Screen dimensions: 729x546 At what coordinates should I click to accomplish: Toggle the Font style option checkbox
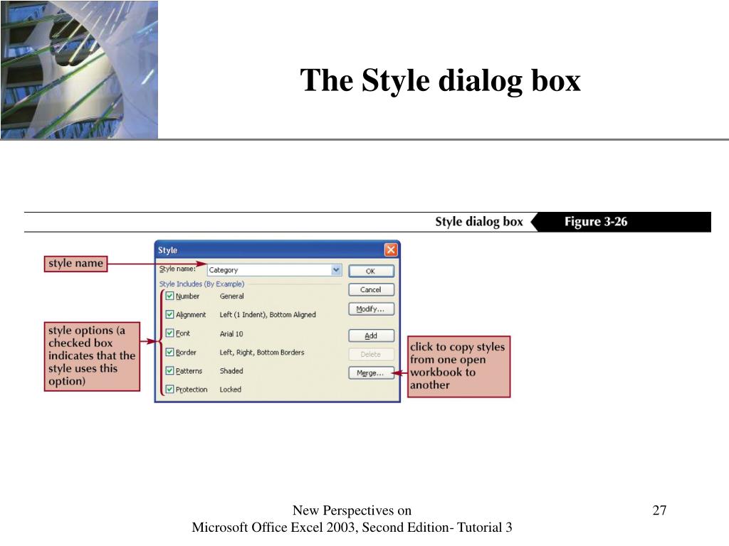click(169, 333)
